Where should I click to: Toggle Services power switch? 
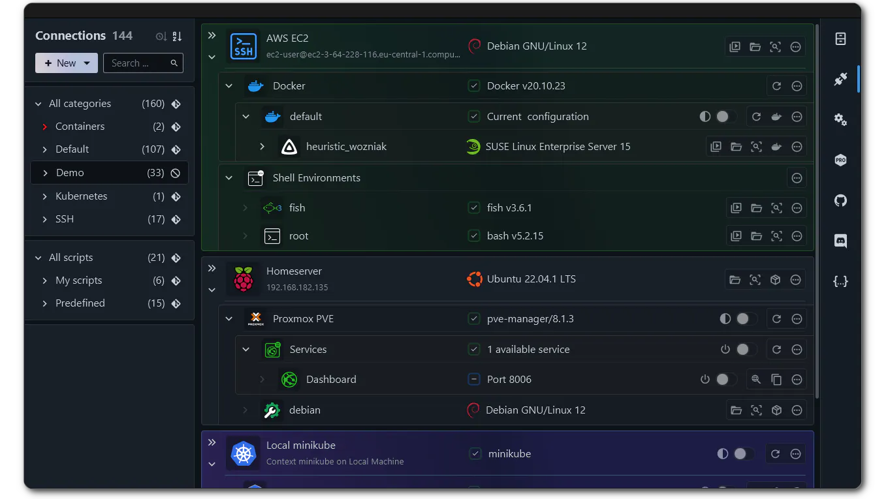(745, 350)
